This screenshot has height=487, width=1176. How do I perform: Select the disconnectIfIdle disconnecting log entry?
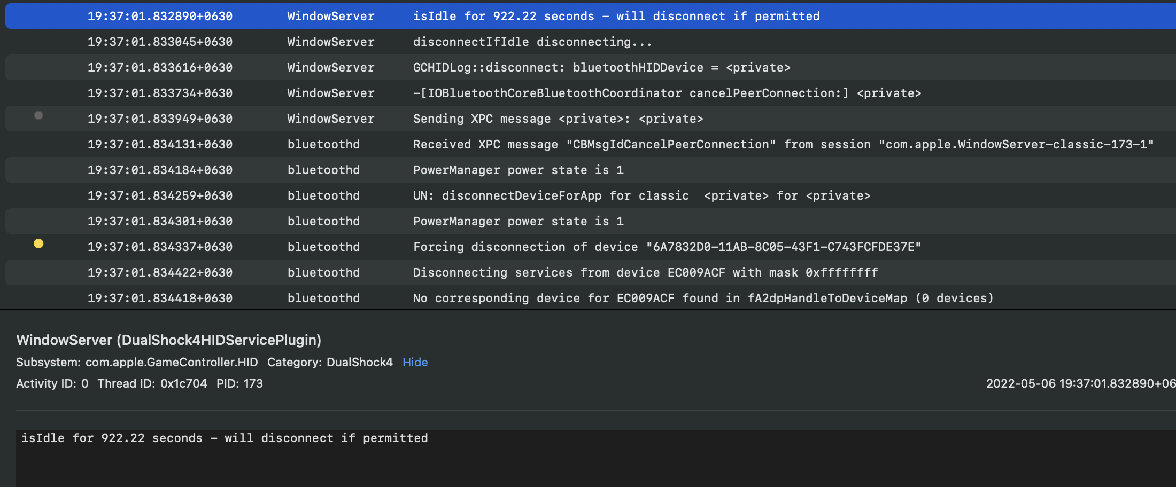[x=532, y=42]
